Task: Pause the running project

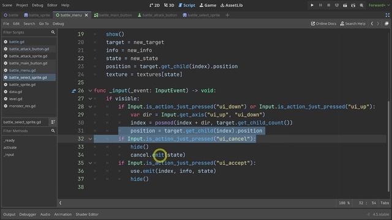Action: [x=320, y=5]
